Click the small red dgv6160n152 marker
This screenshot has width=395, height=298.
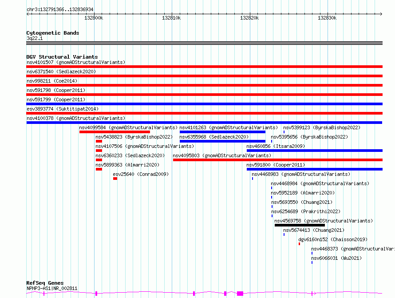(x=299, y=244)
